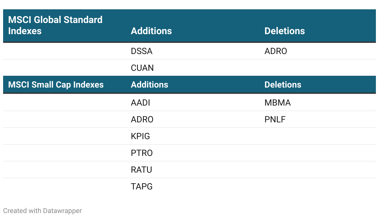Click Additions header in Small Cap section
Viewport: 379px width, 218px height.
pyautogui.click(x=149, y=85)
